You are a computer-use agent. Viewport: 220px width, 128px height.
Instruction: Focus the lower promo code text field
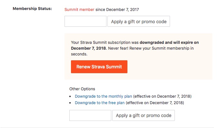(90, 115)
